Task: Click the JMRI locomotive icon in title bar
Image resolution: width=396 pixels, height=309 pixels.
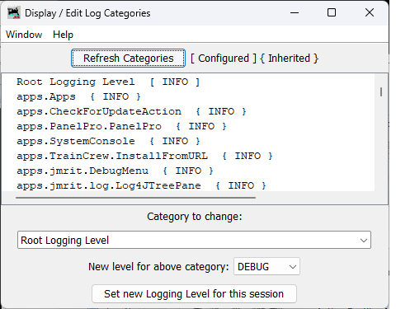Action: pyautogui.click(x=14, y=12)
